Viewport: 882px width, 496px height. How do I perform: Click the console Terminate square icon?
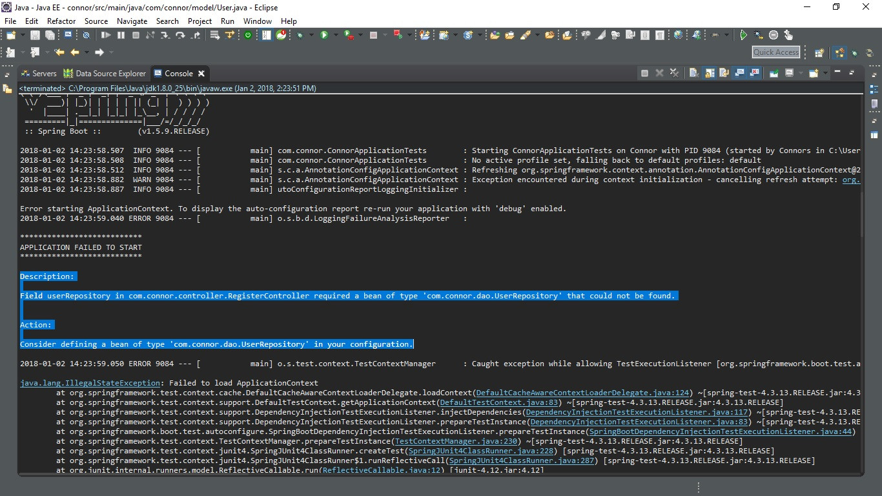(x=644, y=73)
